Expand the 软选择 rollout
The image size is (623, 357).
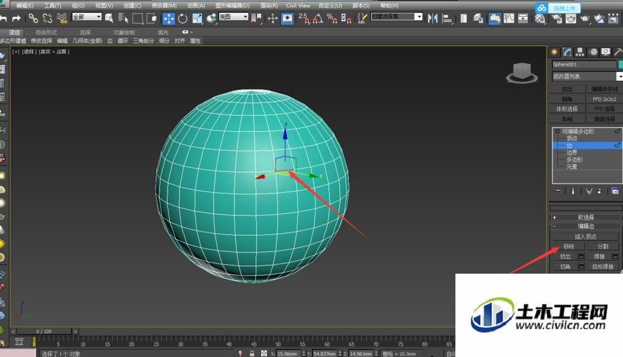(586, 218)
